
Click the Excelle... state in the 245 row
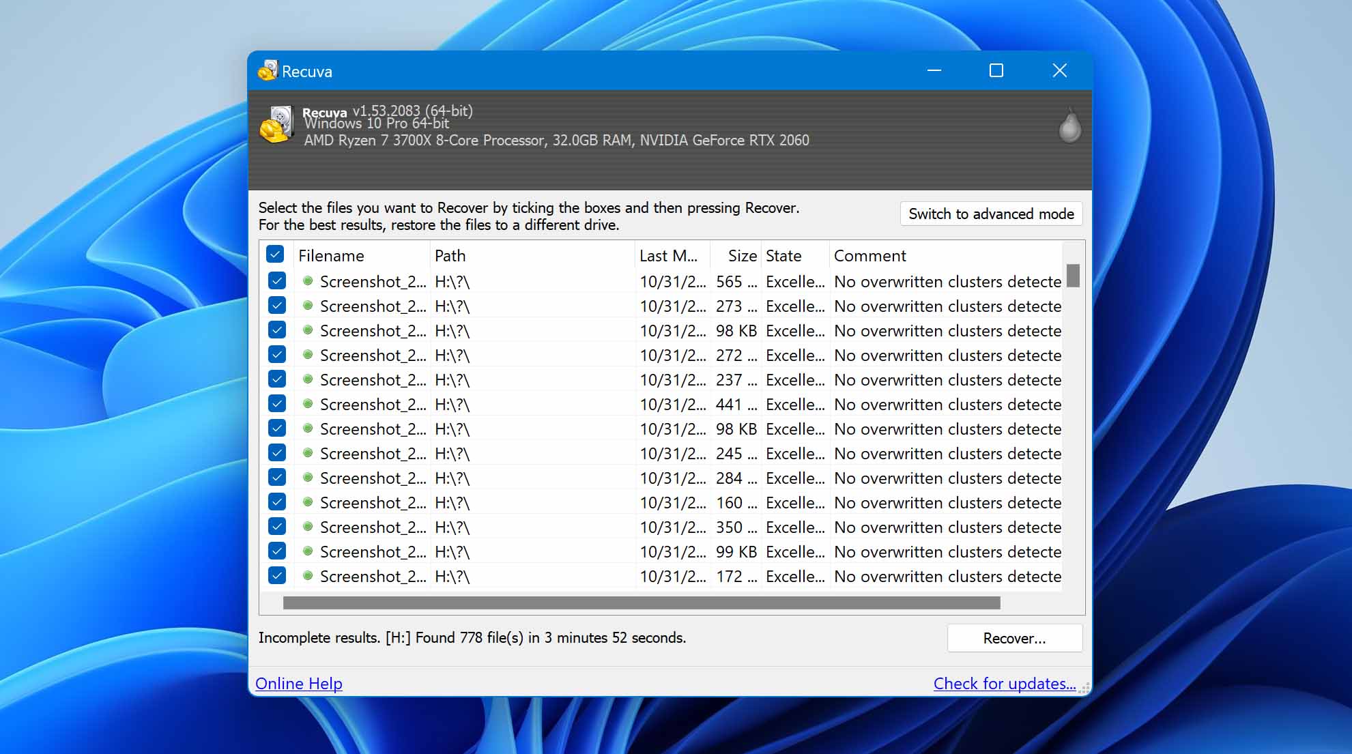coord(795,454)
